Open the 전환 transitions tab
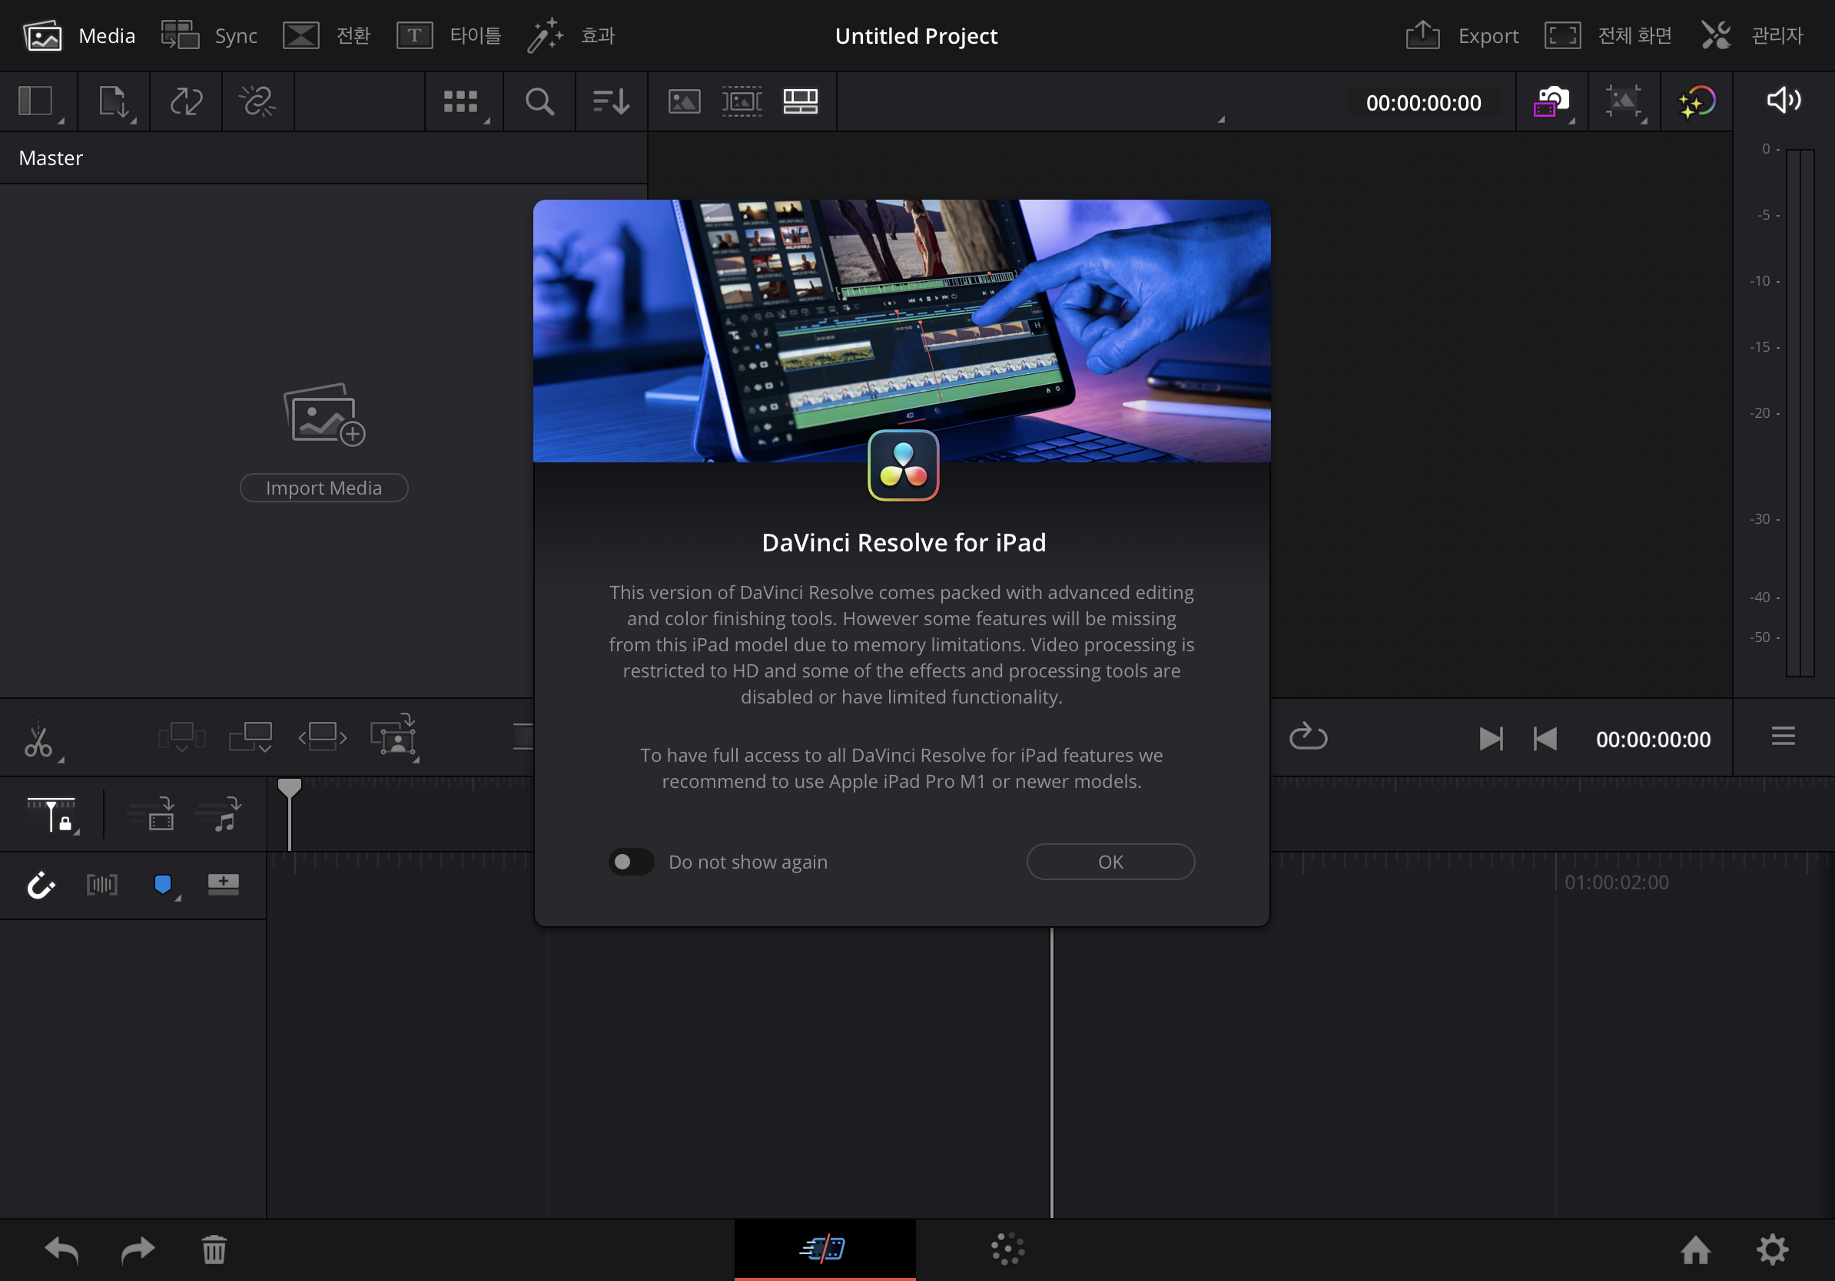 tap(326, 36)
